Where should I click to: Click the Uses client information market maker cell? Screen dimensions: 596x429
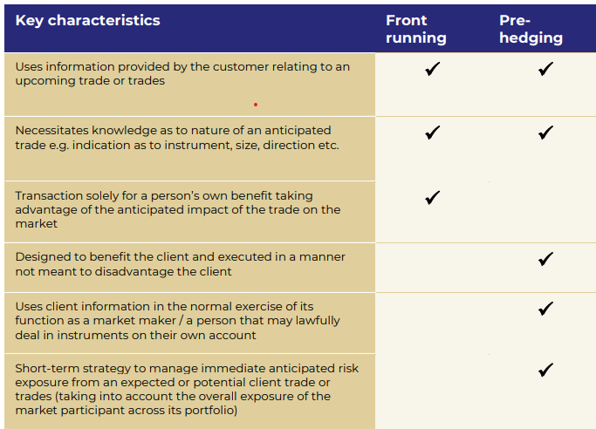[x=189, y=323]
